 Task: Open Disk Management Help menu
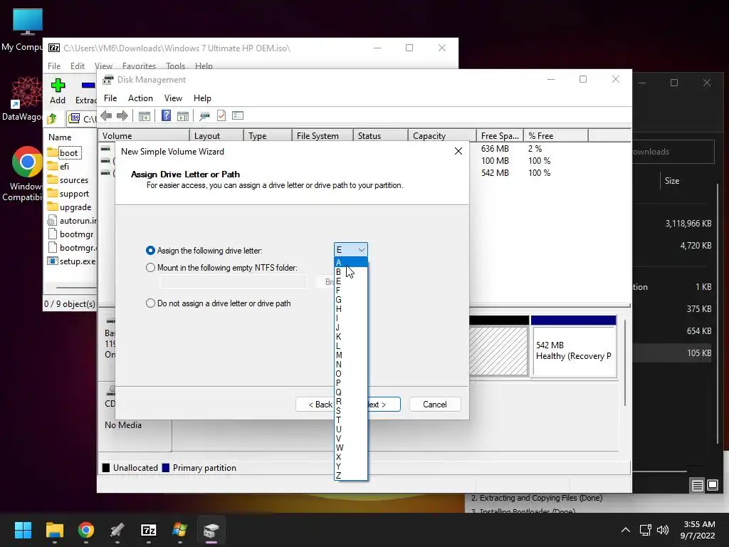point(202,98)
